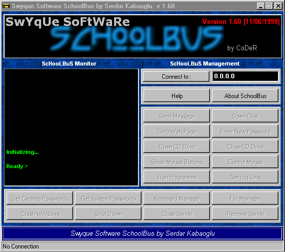
Task: Click the SchoolBus Monitor console area
Action: click(71, 128)
